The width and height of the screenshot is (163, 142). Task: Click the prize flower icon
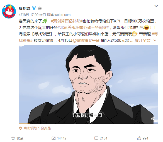tap(21, 128)
